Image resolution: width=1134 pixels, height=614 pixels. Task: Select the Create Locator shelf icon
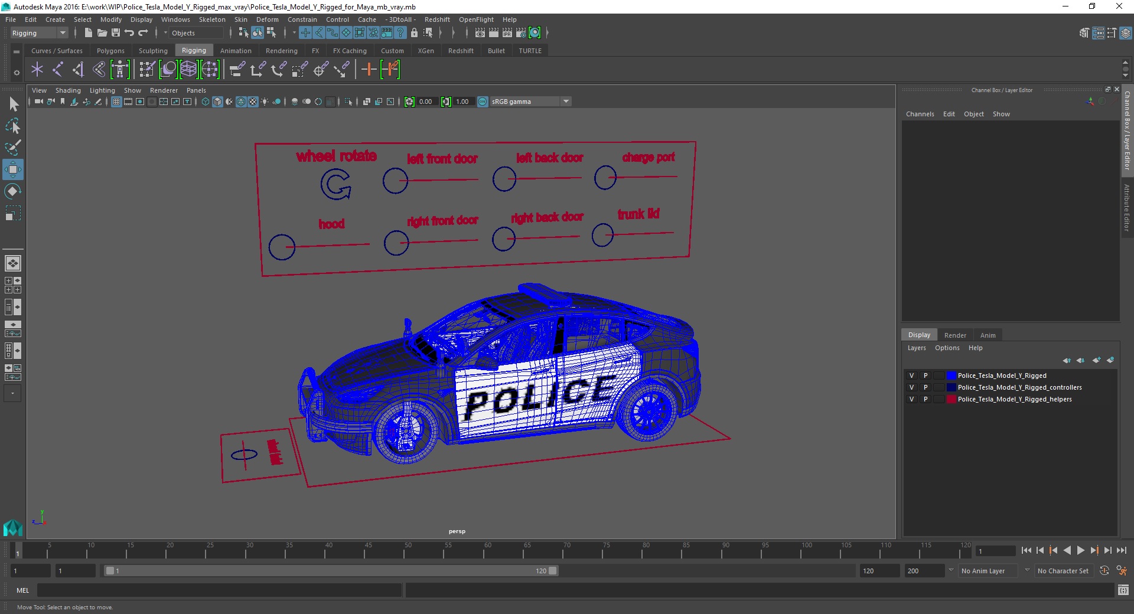coord(37,70)
